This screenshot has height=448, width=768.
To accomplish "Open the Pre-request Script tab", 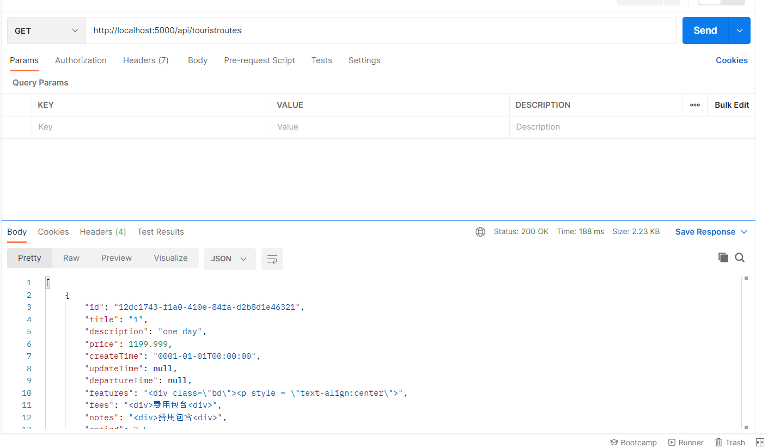I will tap(259, 60).
